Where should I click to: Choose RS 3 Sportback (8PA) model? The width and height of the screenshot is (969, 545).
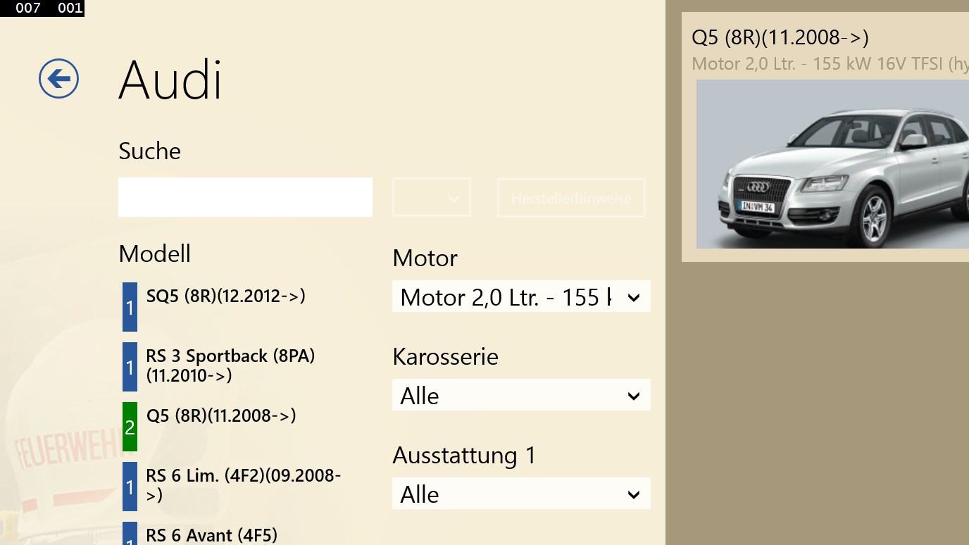pos(230,365)
